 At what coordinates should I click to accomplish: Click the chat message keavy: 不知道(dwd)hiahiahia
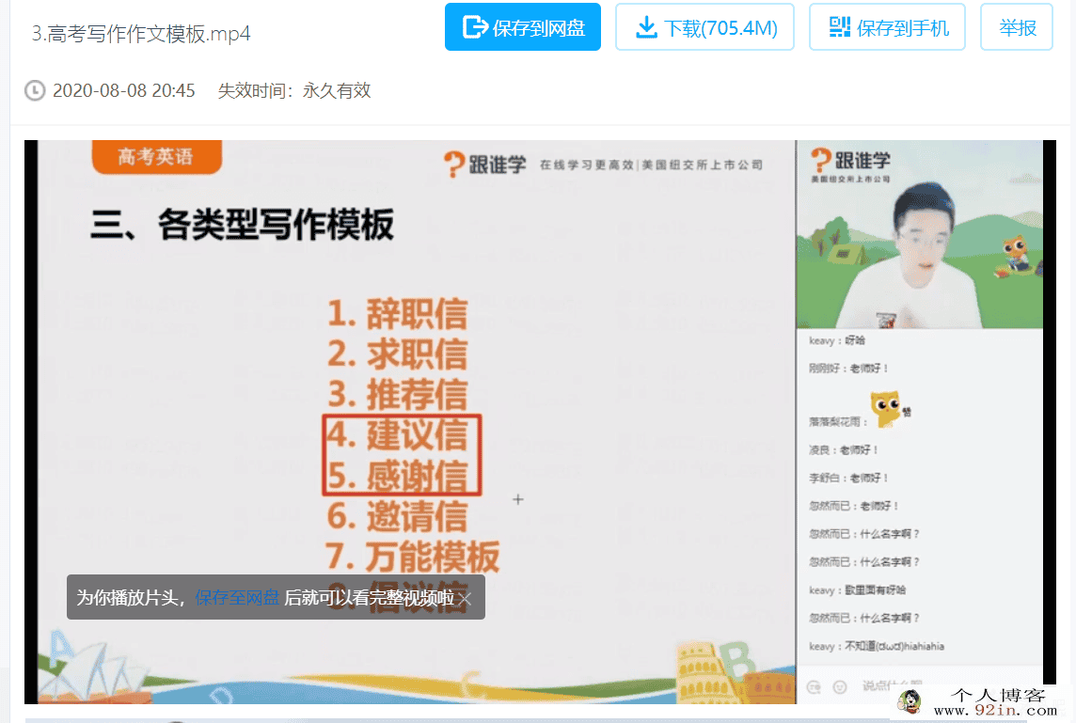click(877, 646)
